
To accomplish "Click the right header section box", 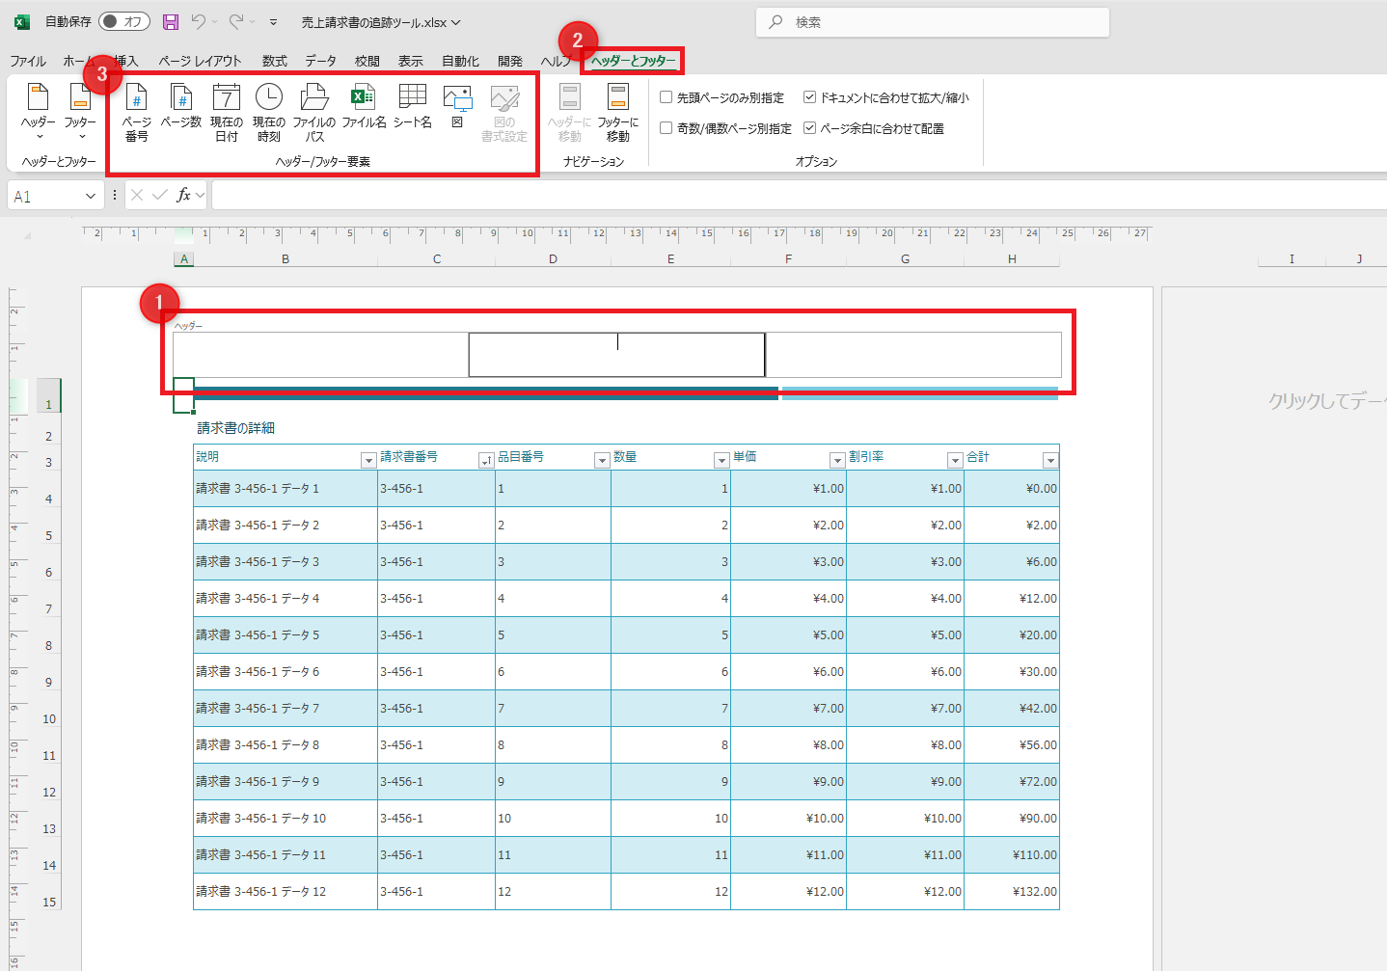I will coord(913,355).
